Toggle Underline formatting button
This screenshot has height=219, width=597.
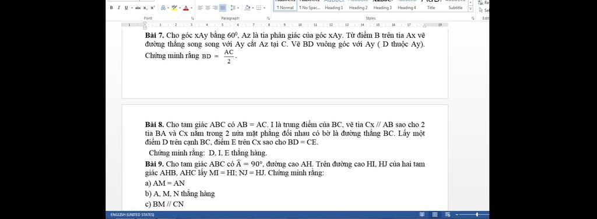(127, 8)
